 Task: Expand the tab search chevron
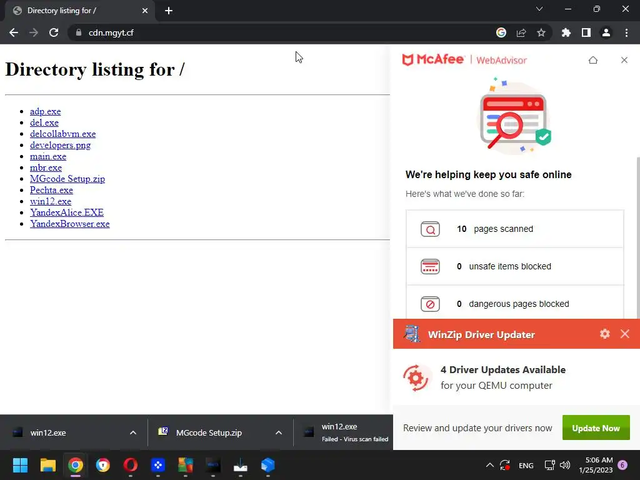point(539,9)
